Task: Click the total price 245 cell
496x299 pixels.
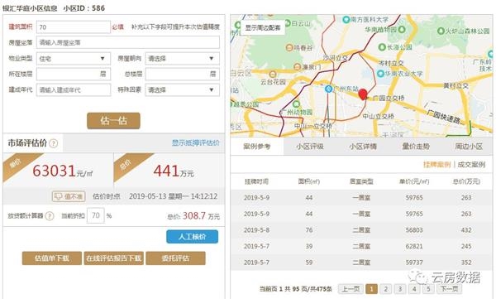Action: (466, 246)
